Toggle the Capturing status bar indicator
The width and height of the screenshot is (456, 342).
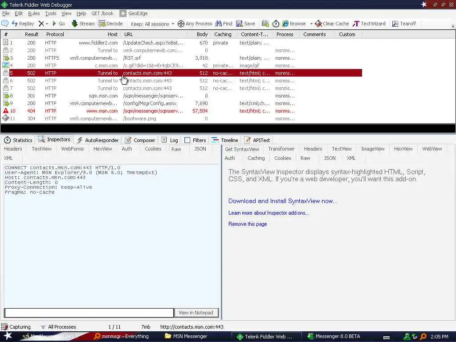pyautogui.click(x=16, y=327)
